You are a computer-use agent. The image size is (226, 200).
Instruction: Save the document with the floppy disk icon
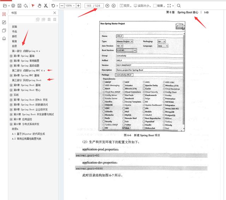[x=19, y=6]
